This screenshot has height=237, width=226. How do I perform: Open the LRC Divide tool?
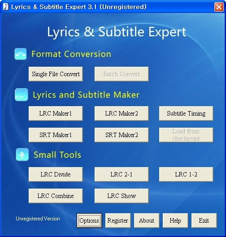coord(56,174)
